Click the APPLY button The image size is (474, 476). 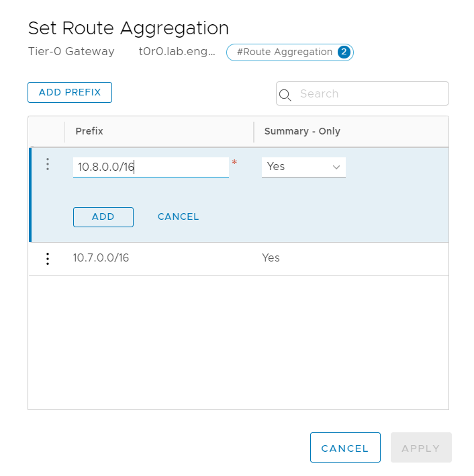pyautogui.click(x=421, y=448)
